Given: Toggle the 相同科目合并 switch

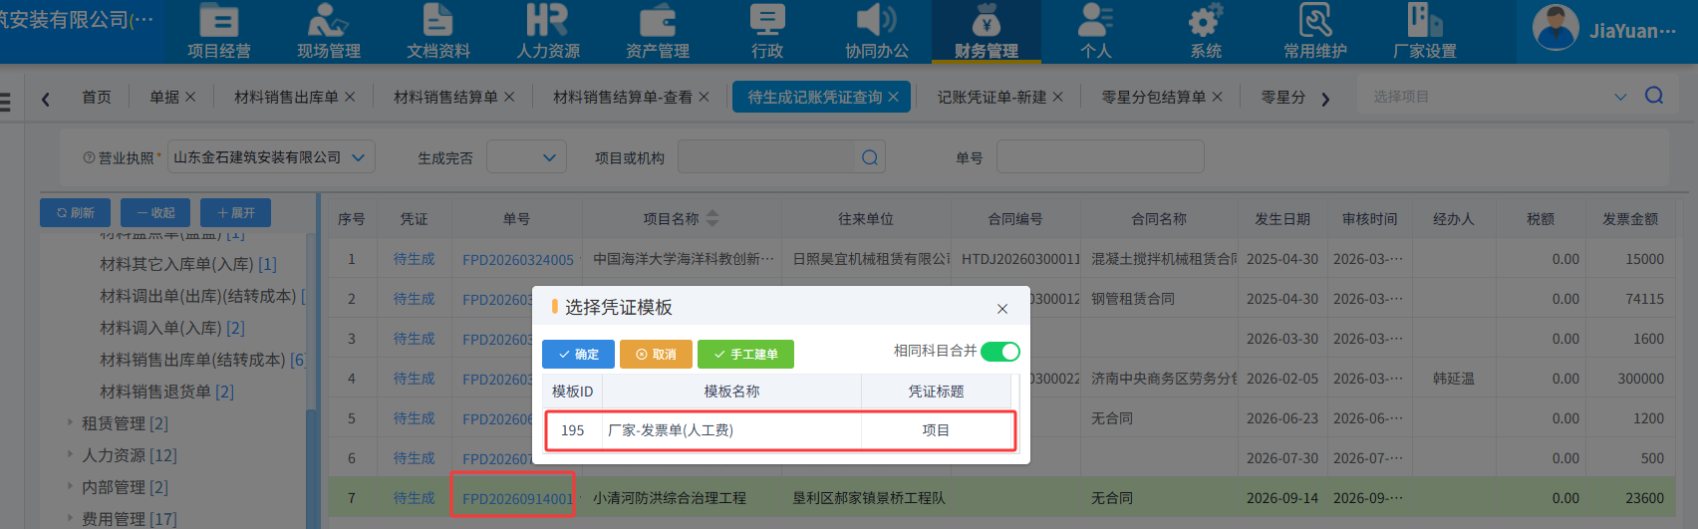Looking at the screenshot, I should [x=999, y=351].
